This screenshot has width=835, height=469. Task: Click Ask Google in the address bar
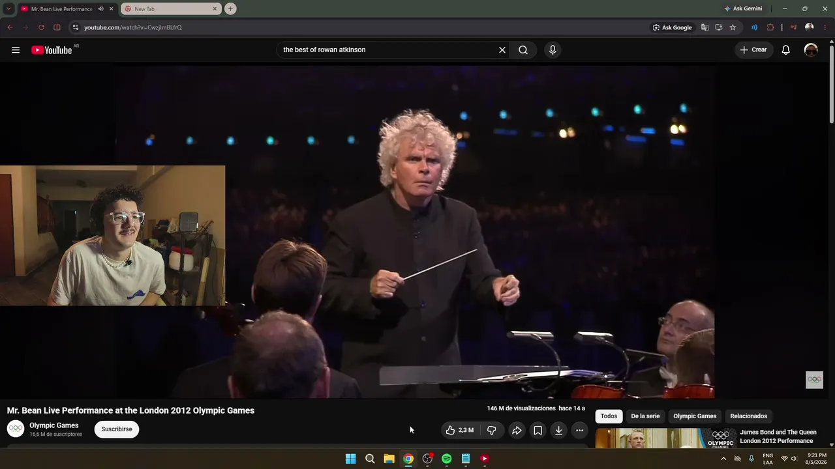[x=672, y=27]
